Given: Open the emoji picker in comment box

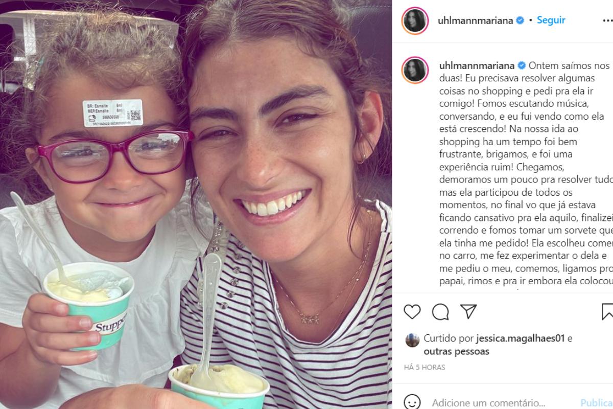Looking at the screenshot, I should (412, 402).
